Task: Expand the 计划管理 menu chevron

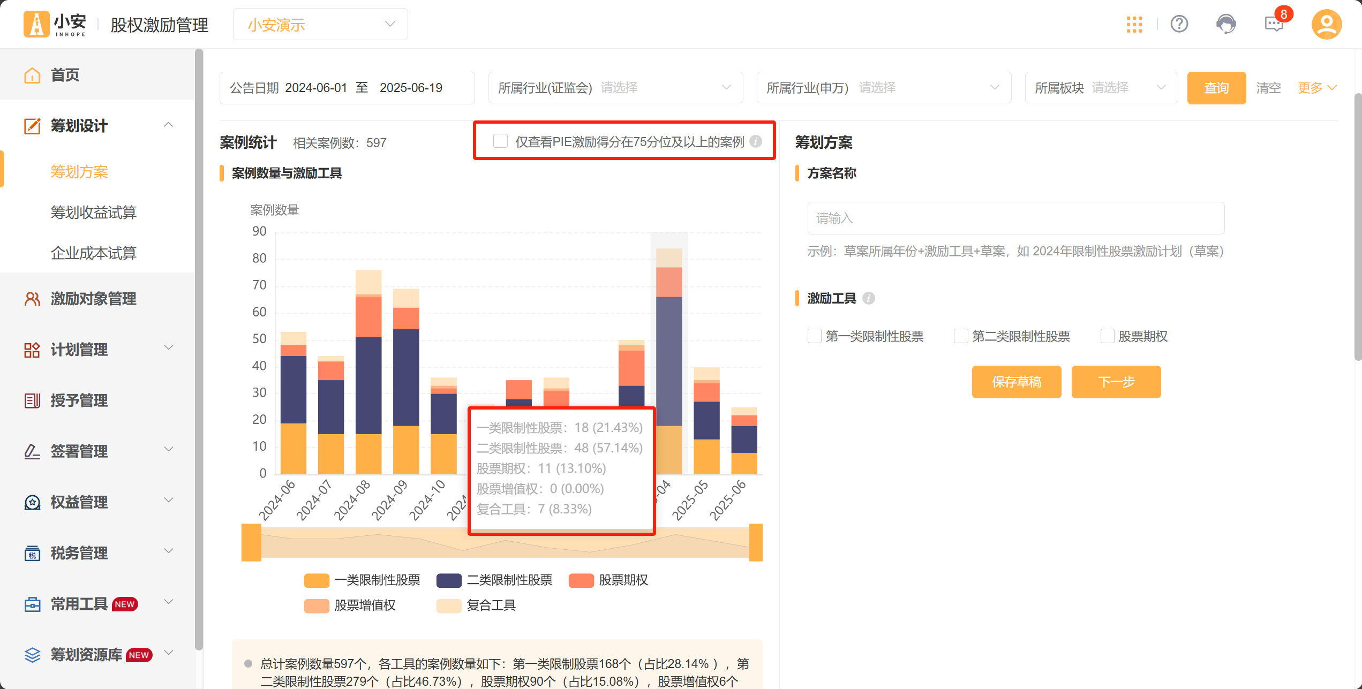Action: coord(168,349)
